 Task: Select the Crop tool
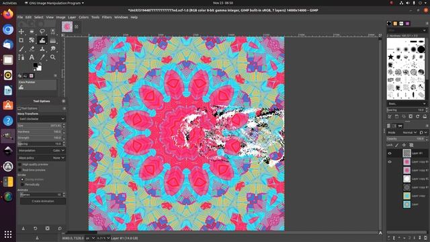click(21, 40)
